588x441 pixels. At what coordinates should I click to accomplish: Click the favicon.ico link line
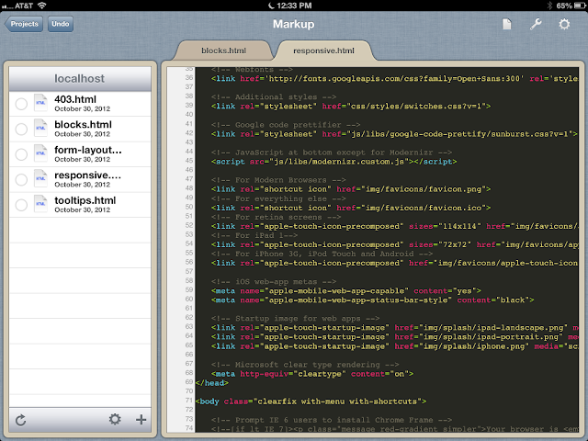[351, 208]
